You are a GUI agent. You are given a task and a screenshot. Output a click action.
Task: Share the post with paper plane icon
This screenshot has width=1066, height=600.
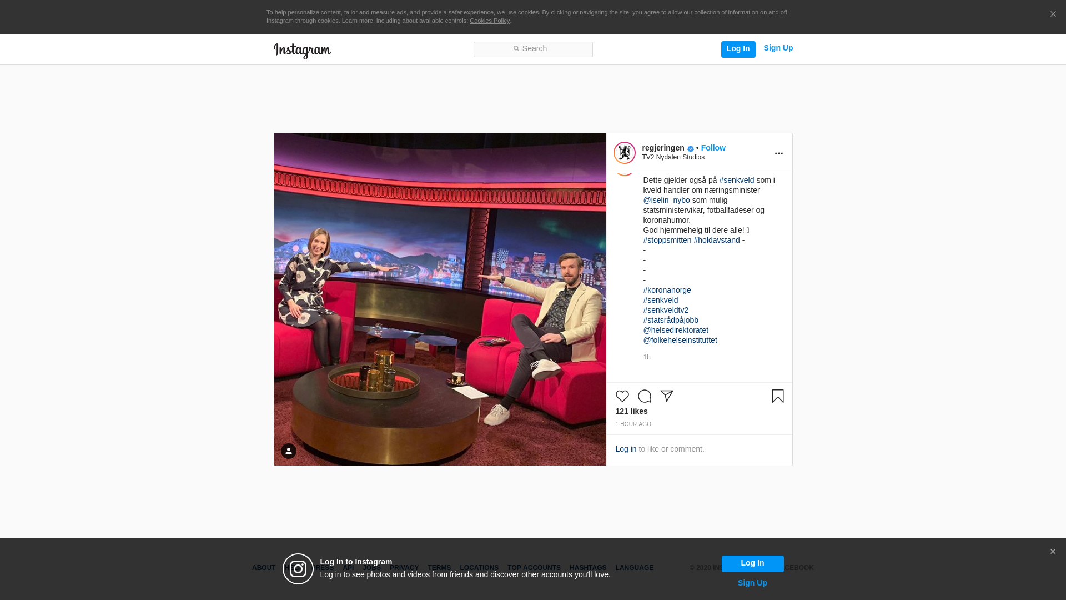pyautogui.click(x=666, y=396)
